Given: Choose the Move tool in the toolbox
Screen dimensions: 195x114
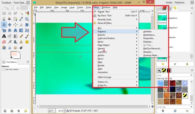Looking at the screenshot, I should pos(10,24).
